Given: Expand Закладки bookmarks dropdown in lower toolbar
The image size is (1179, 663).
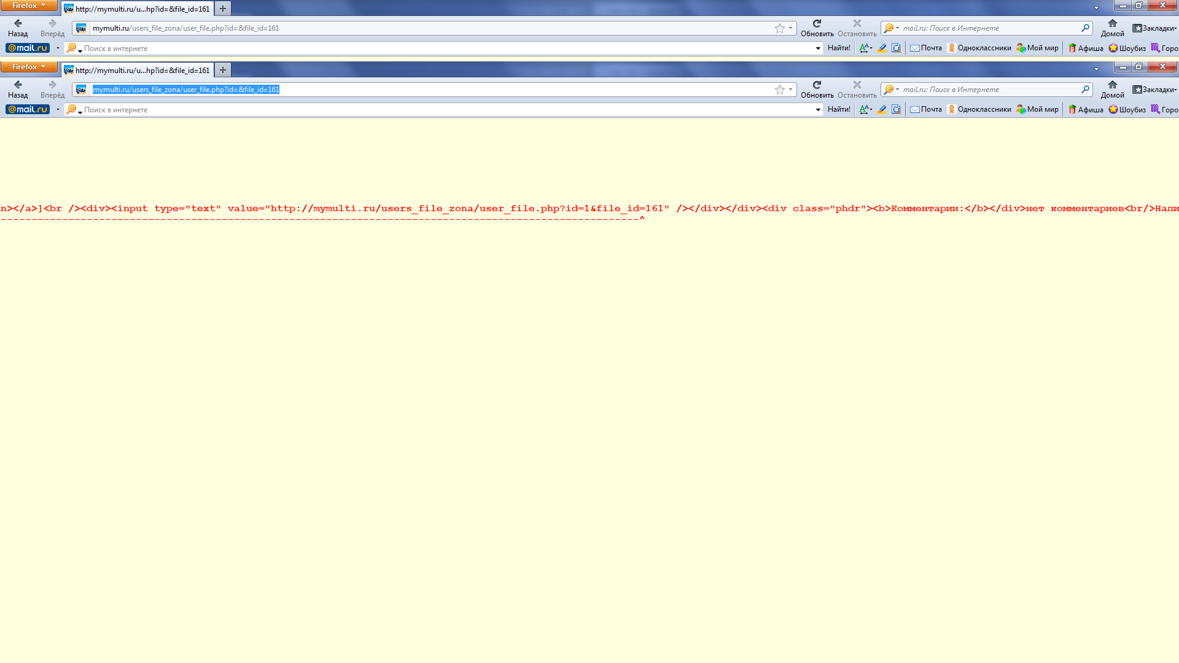Looking at the screenshot, I should (x=1154, y=90).
